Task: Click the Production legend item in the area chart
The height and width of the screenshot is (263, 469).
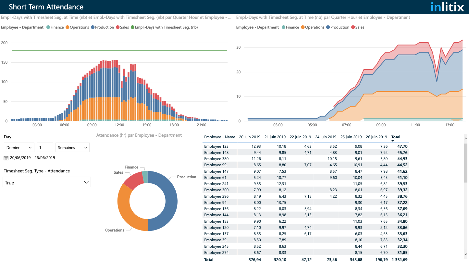Action: (x=338, y=27)
